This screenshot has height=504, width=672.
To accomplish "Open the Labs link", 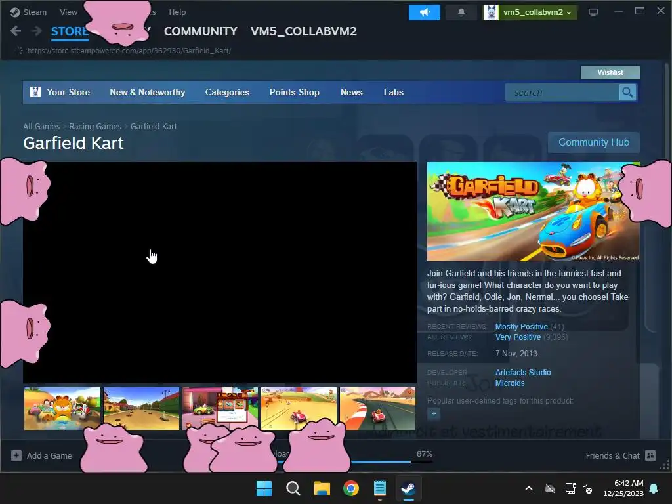I will coord(394,92).
